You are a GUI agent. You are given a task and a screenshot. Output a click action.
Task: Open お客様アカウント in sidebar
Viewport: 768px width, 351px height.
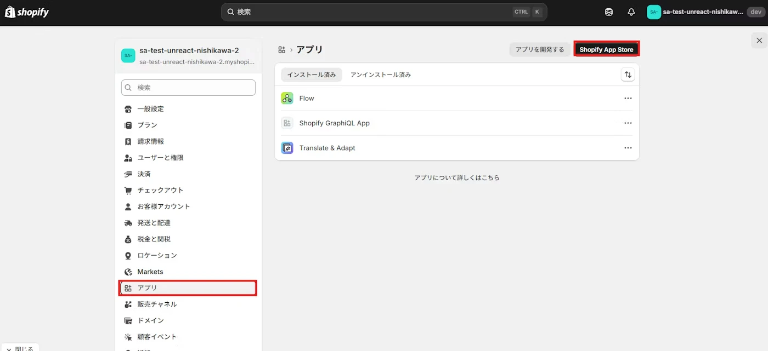188,206
